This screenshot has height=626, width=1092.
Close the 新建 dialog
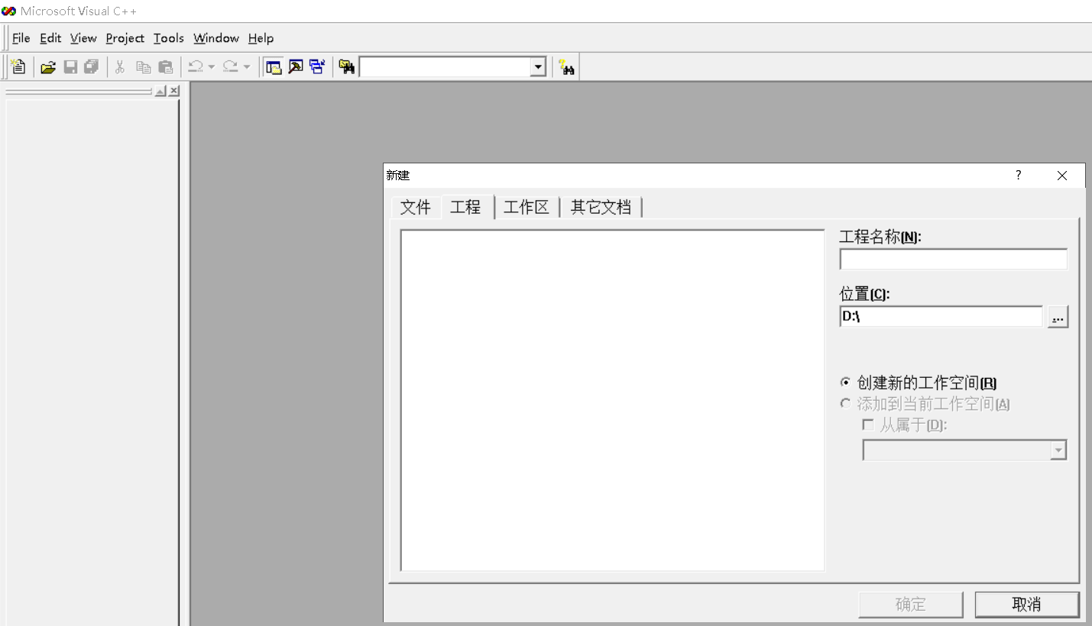pos(1061,176)
